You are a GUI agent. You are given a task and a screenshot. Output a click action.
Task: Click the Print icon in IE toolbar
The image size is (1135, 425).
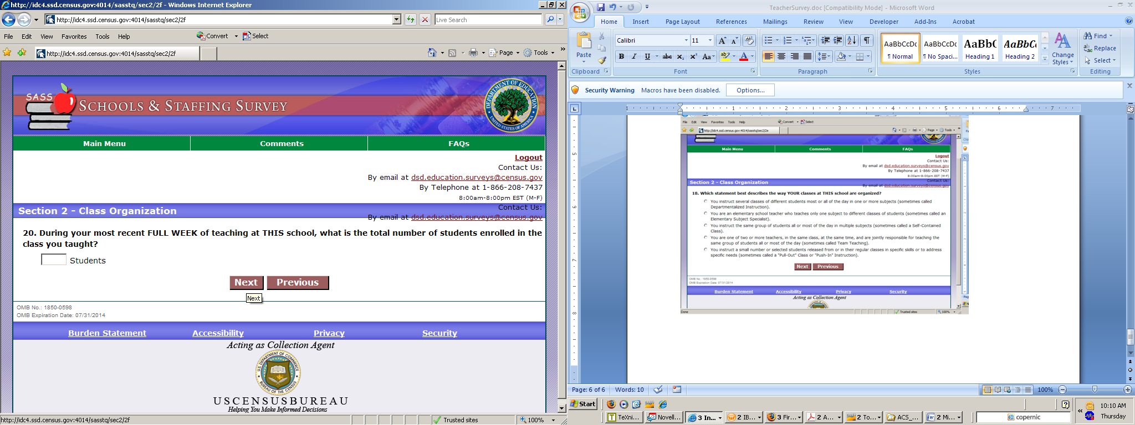click(x=473, y=53)
